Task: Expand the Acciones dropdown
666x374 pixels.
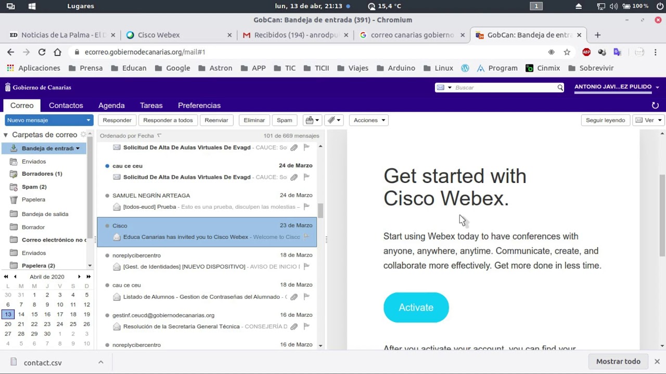Action: click(369, 120)
